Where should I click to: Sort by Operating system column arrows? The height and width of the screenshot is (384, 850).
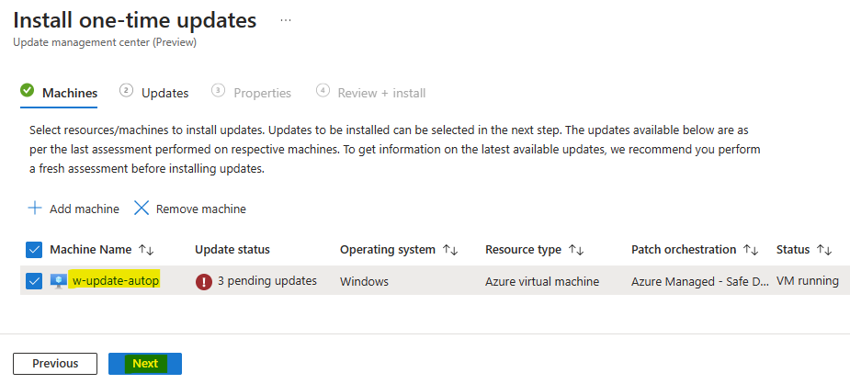click(450, 250)
